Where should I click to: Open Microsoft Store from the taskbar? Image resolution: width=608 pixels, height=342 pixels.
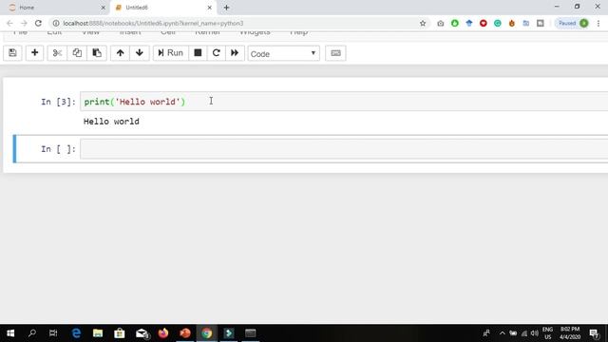(x=120, y=333)
